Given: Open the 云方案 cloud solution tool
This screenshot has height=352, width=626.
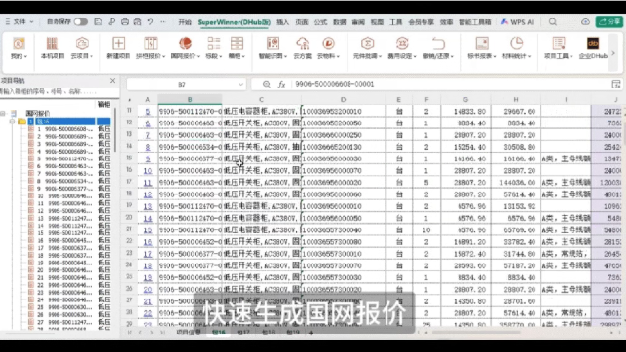Looking at the screenshot, I should click(302, 49).
